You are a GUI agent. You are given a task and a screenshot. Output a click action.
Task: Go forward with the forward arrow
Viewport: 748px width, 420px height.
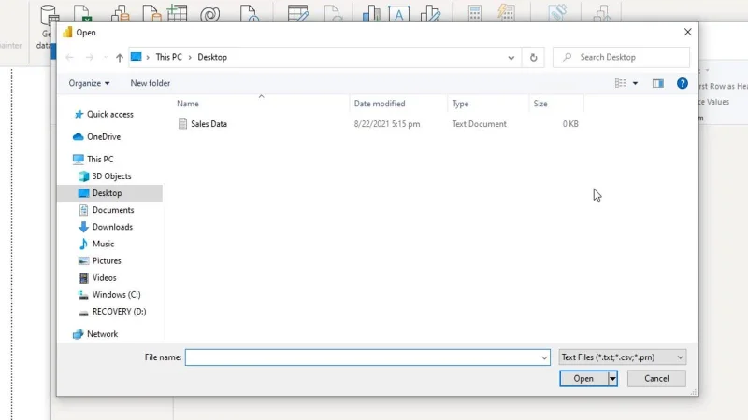tap(90, 57)
